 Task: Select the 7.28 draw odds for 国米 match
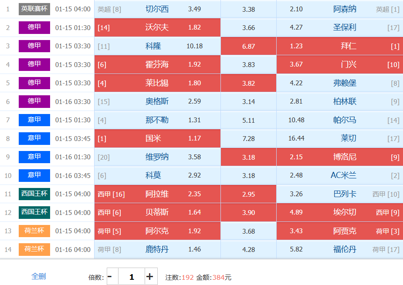pos(248,138)
